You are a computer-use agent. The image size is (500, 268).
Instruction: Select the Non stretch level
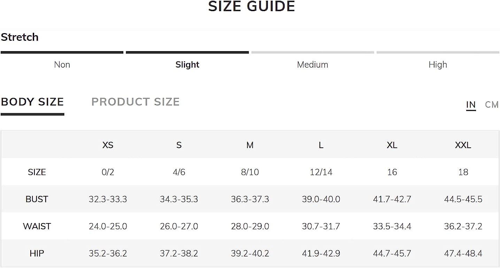[x=62, y=64]
